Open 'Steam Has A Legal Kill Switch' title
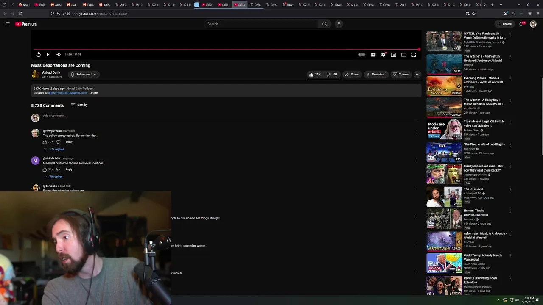 (x=484, y=123)
